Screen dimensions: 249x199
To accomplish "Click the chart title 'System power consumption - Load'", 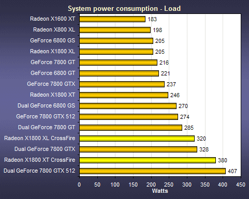I will (x=124, y=9).
